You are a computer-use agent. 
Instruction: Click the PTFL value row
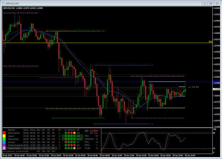click(x=91, y=142)
